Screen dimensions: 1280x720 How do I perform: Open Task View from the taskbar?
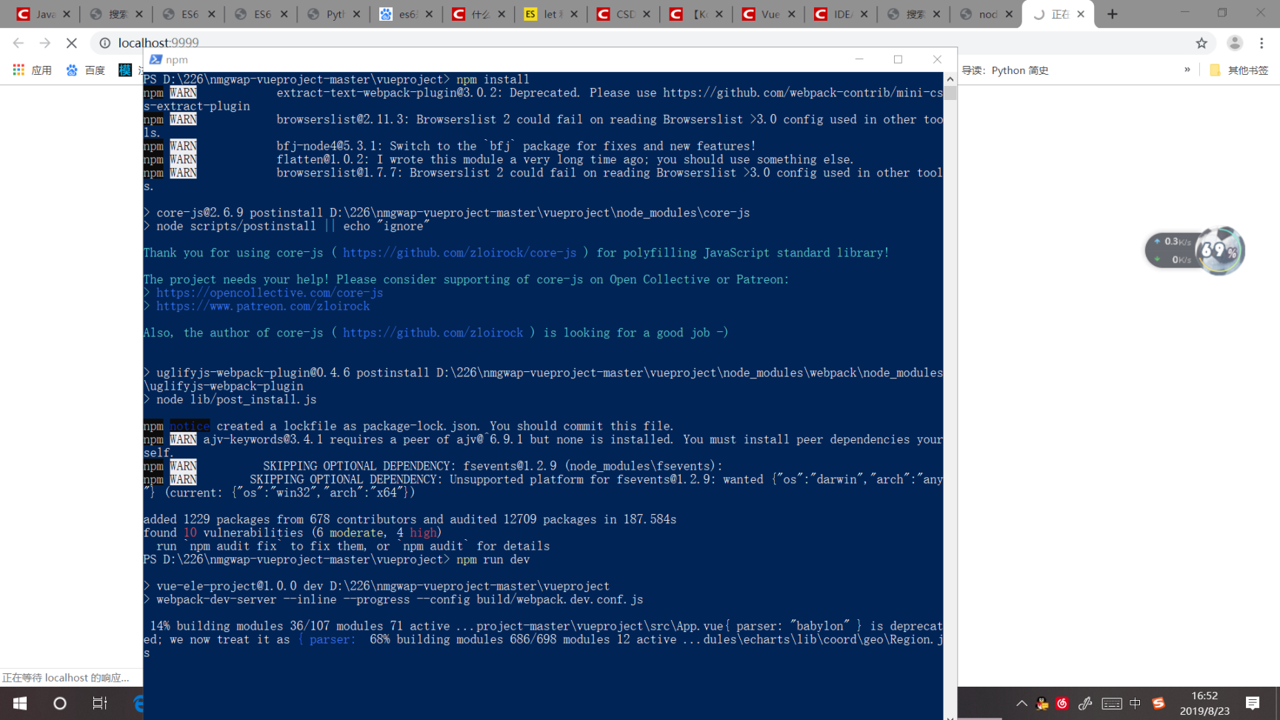(x=100, y=704)
